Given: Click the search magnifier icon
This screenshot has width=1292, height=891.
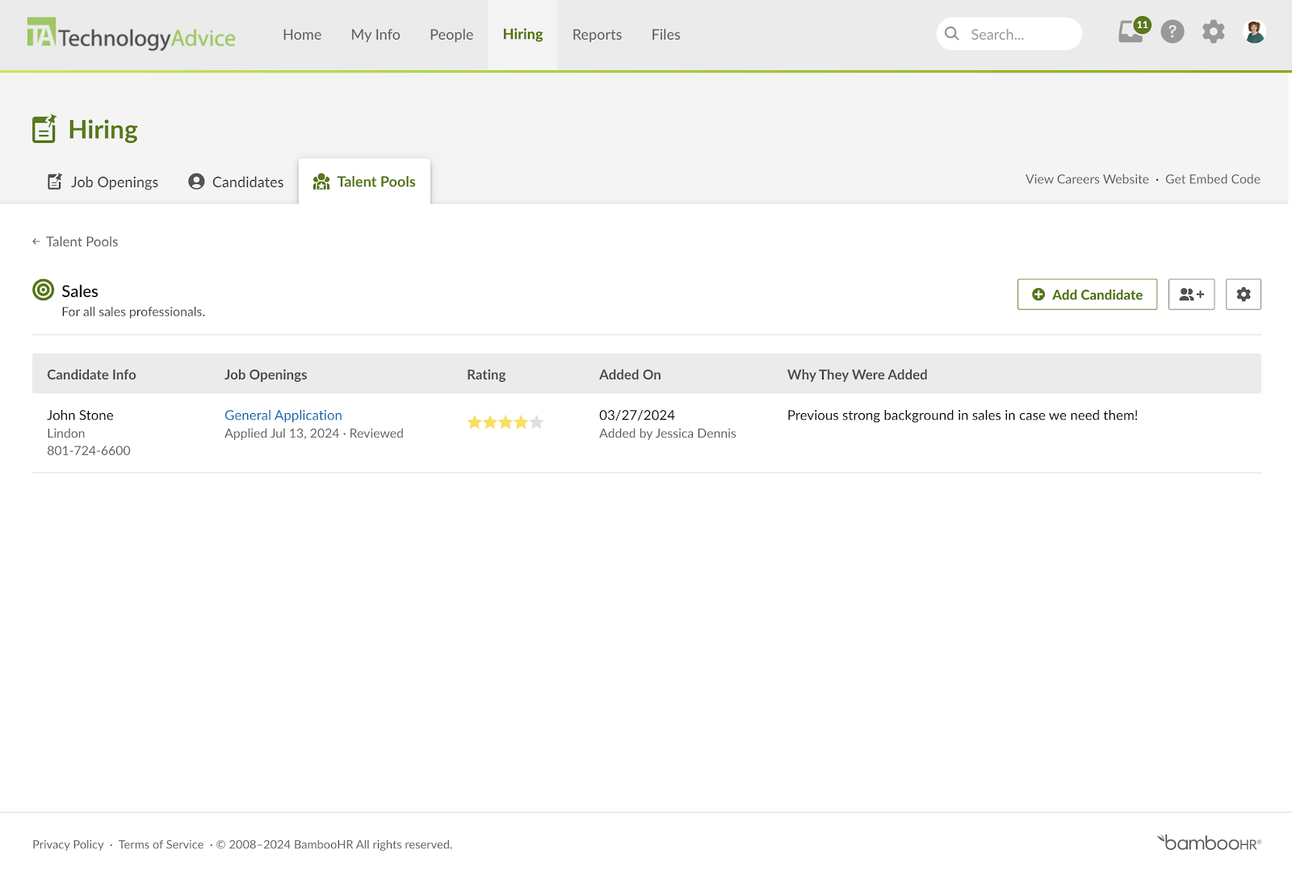Looking at the screenshot, I should (952, 34).
